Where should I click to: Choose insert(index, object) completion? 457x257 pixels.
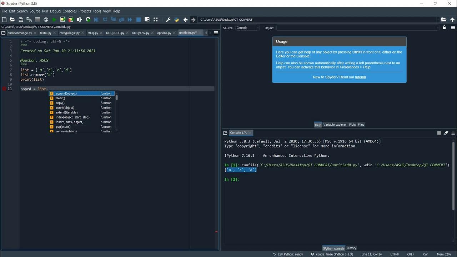coord(82,122)
